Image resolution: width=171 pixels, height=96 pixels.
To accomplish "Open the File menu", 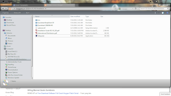I will tap(18, 1).
